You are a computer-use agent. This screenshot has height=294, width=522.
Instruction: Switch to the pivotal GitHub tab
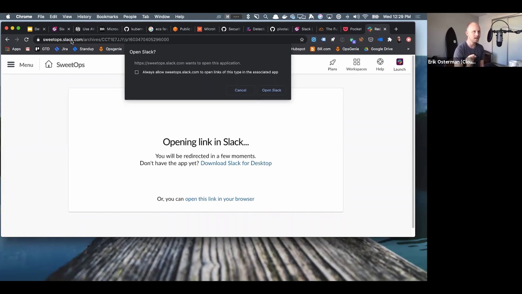point(279,29)
